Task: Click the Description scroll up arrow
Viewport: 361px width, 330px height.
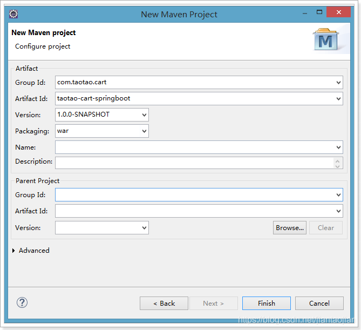Action: click(337, 161)
